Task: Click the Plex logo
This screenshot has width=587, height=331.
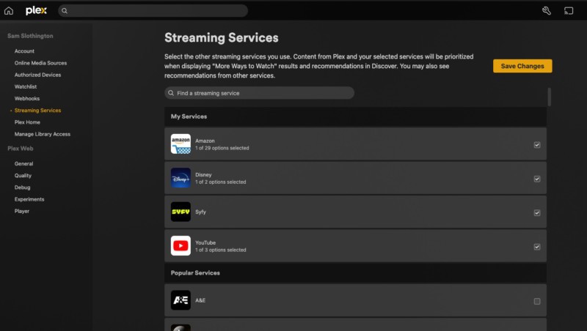Action: tap(36, 11)
